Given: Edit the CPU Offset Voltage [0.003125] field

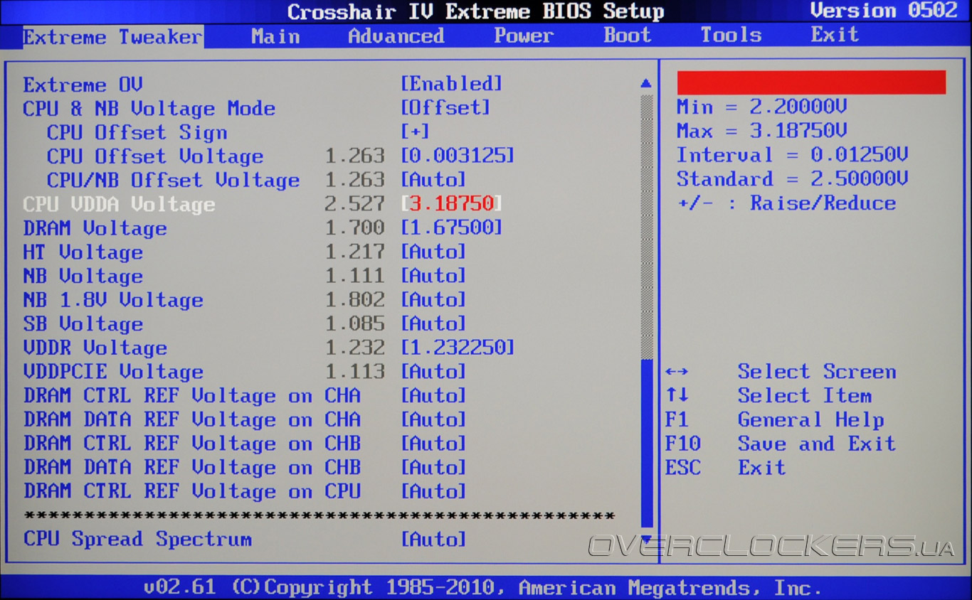Looking at the screenshot, I should tap(458, 156).
